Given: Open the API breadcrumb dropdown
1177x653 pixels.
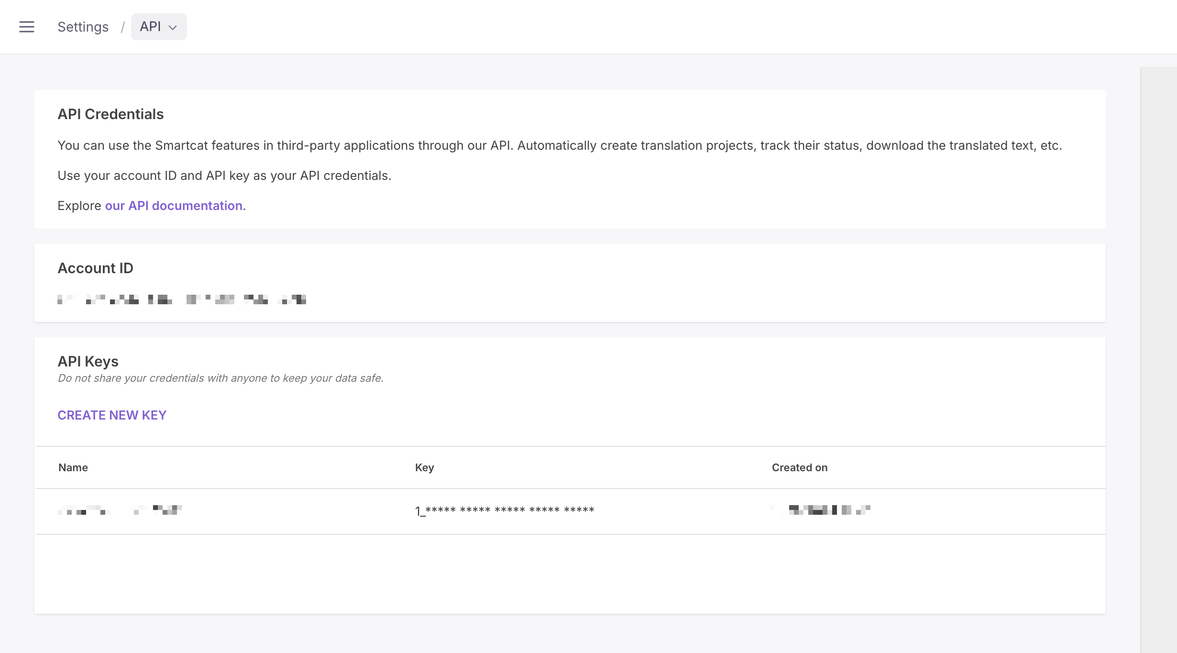Looking at the screenshot, I should click(159, 27).
